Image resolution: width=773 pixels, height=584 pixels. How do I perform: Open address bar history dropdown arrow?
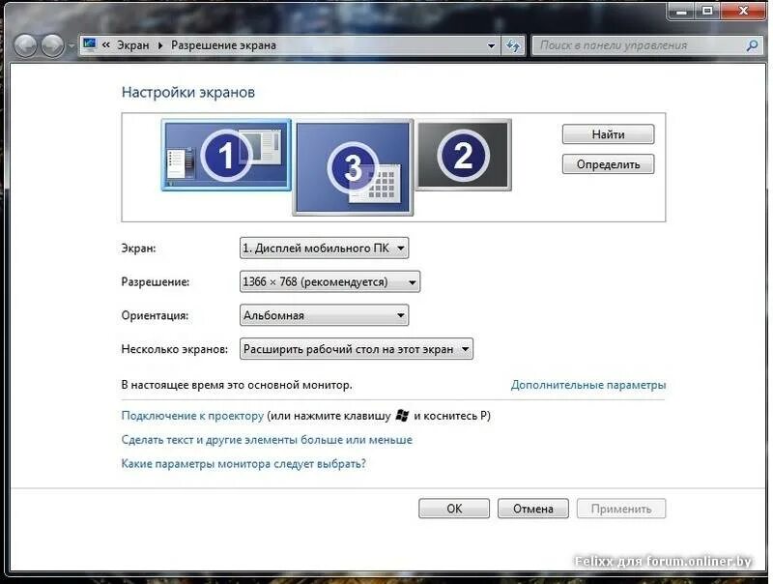[x=491, y=45]
